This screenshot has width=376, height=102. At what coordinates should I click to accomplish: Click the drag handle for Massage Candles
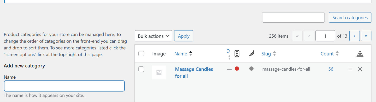pyautogui.click(x=350, y=69)
